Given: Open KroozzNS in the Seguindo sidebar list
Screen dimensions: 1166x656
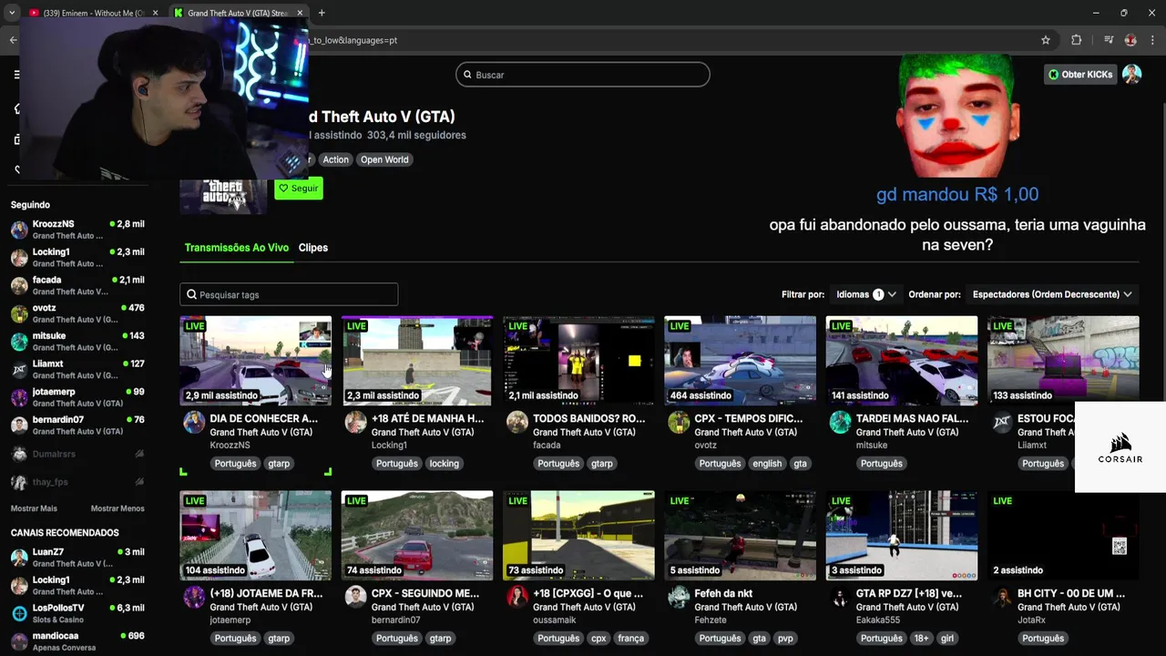Looking at the screenshot, I should 77,230.
